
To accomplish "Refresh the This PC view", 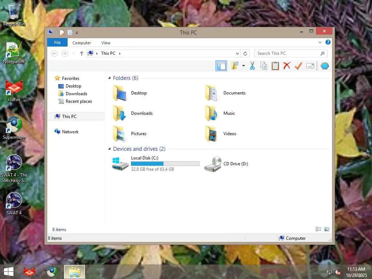I will click(245, 54).
